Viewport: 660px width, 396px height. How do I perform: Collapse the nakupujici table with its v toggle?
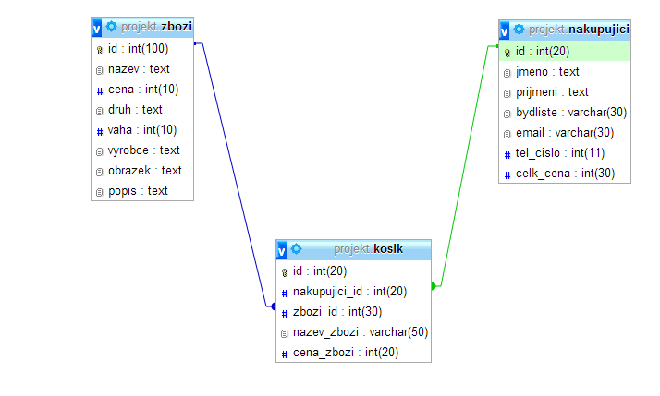click(x=505, y=30)
